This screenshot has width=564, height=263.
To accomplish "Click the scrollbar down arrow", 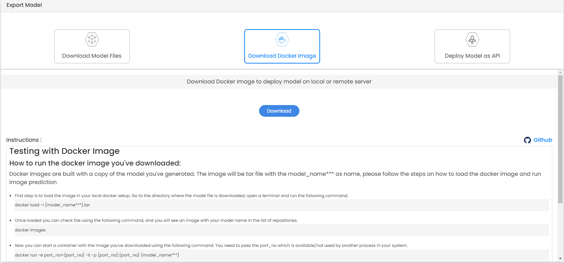I will pos(560,259).
